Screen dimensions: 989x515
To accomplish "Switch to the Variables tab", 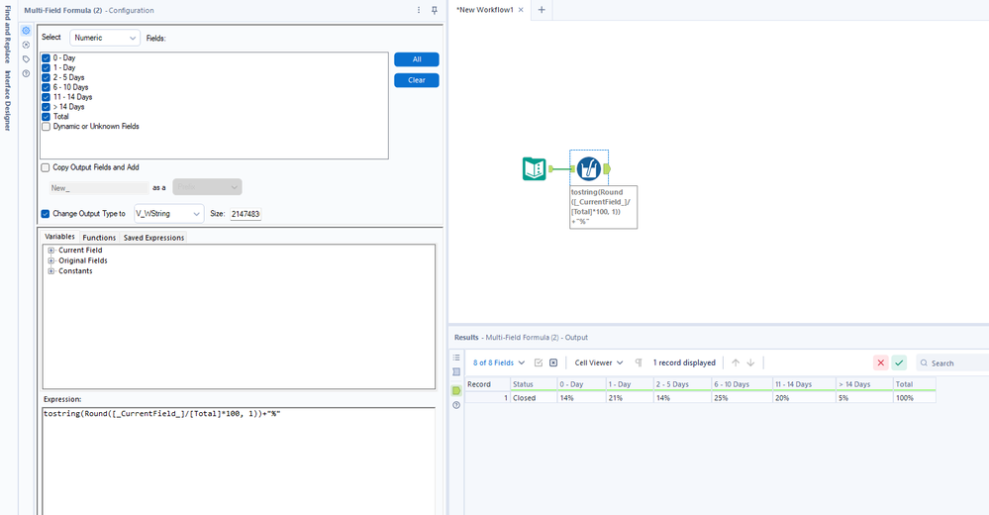I will coord(60,237).
